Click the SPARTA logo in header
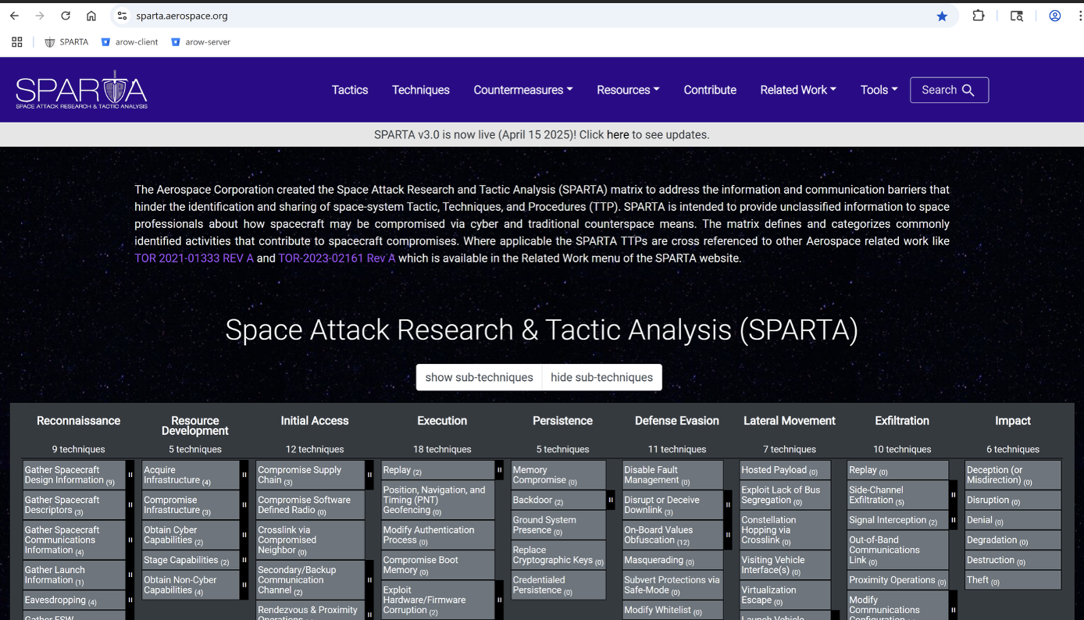Image resolution: width=1084 pixels, height=620 pixels. click(x=82, y=90)
